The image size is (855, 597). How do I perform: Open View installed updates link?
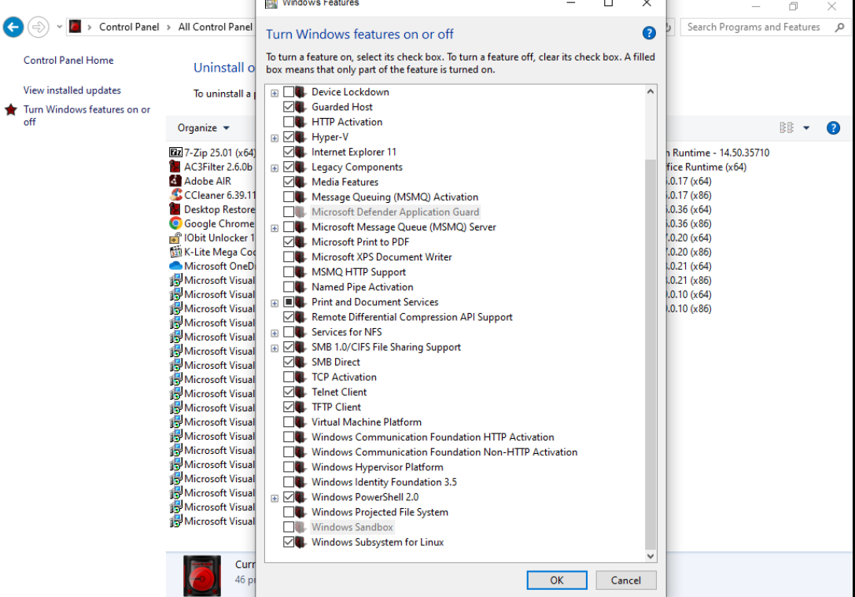(72, 90)
